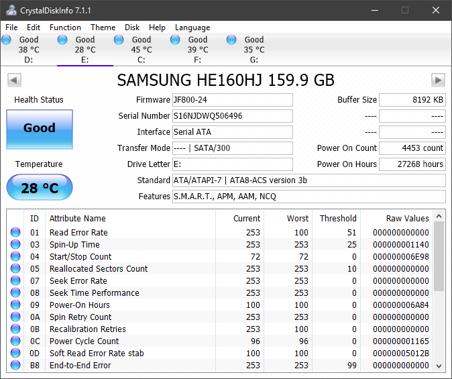Viewport: 452px width, 379px height.
Task: Click the attribute list scrollbar thumb
Action: 439,256
